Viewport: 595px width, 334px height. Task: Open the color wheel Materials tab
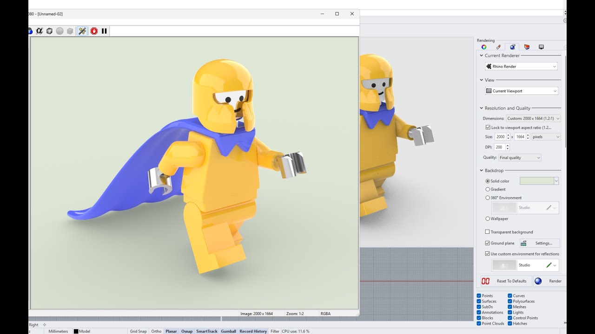[484, 47]
